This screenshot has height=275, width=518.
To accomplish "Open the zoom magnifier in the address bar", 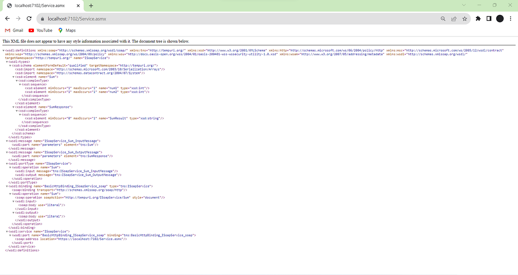I will 443,18.
